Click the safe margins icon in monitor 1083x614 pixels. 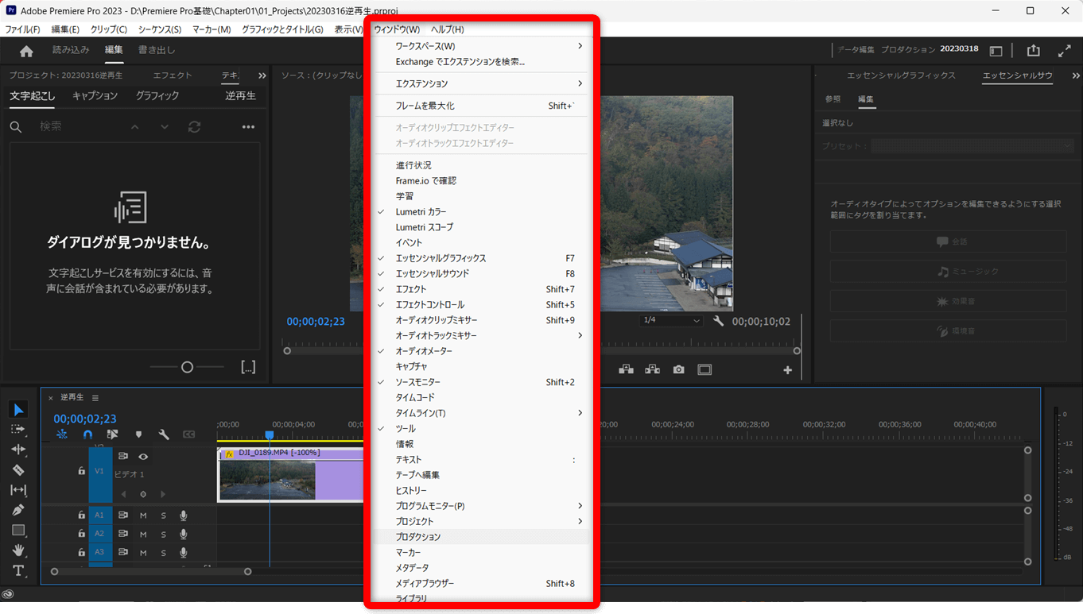705,369
